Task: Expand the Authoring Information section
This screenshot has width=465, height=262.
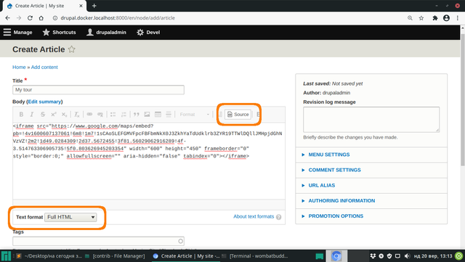Action: tap(341, 201)
